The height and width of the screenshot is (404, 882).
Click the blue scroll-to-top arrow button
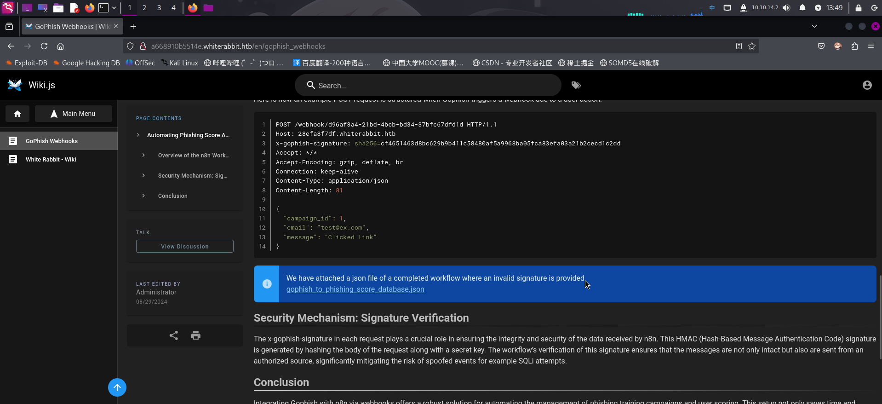tap(117, 387)
